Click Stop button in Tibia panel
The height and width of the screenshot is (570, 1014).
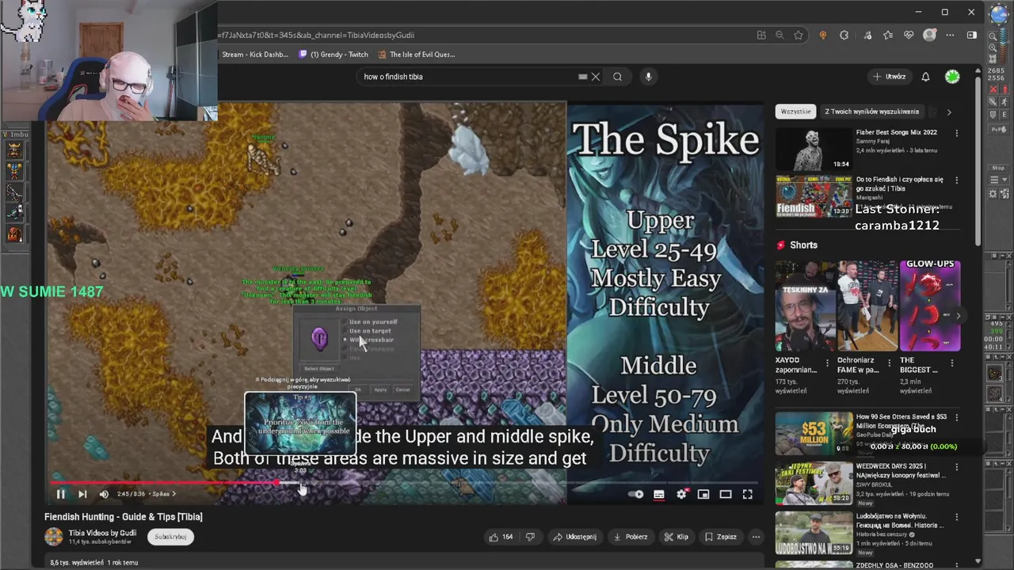998,168
